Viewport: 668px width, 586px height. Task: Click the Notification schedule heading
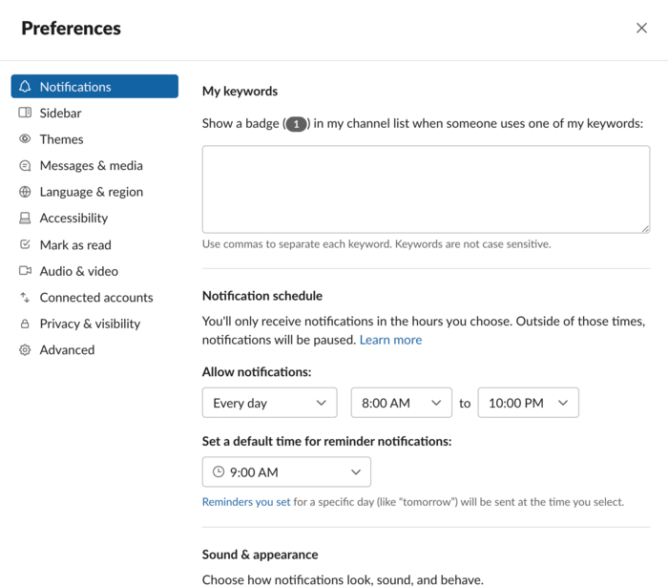point(262,296)
